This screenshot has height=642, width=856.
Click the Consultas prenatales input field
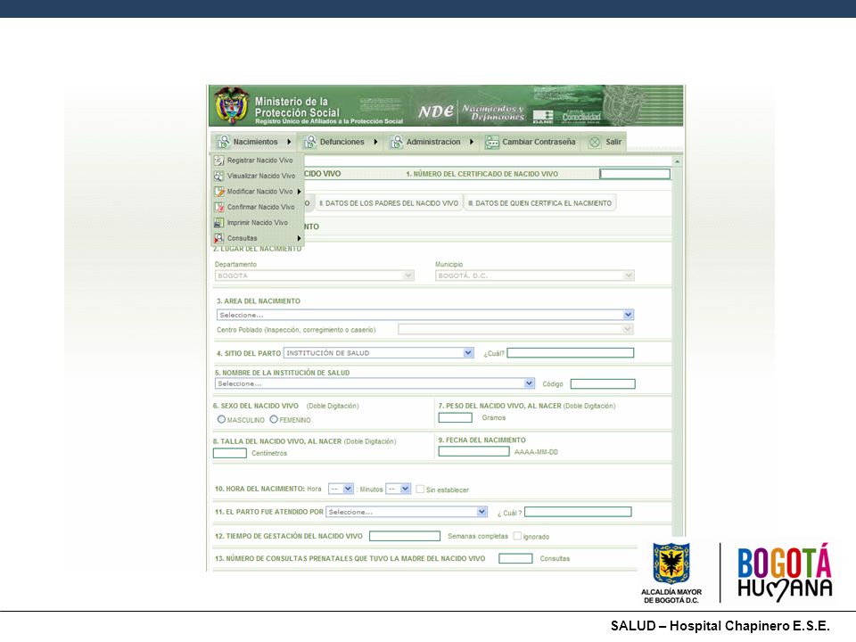[515, 558]
